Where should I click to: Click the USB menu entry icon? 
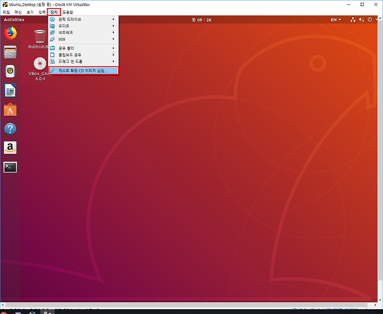52,39
